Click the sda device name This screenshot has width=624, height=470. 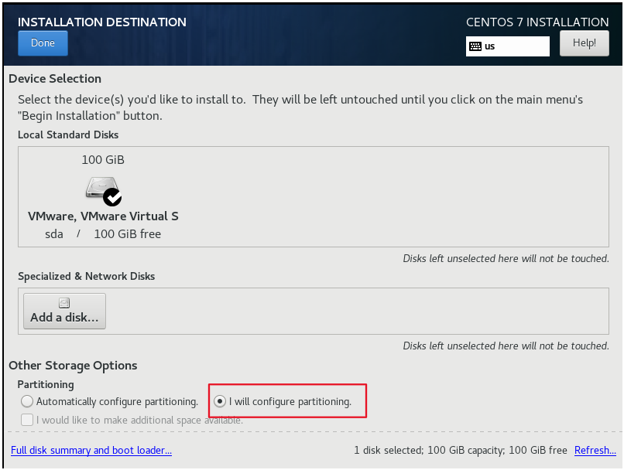point(54,234)
